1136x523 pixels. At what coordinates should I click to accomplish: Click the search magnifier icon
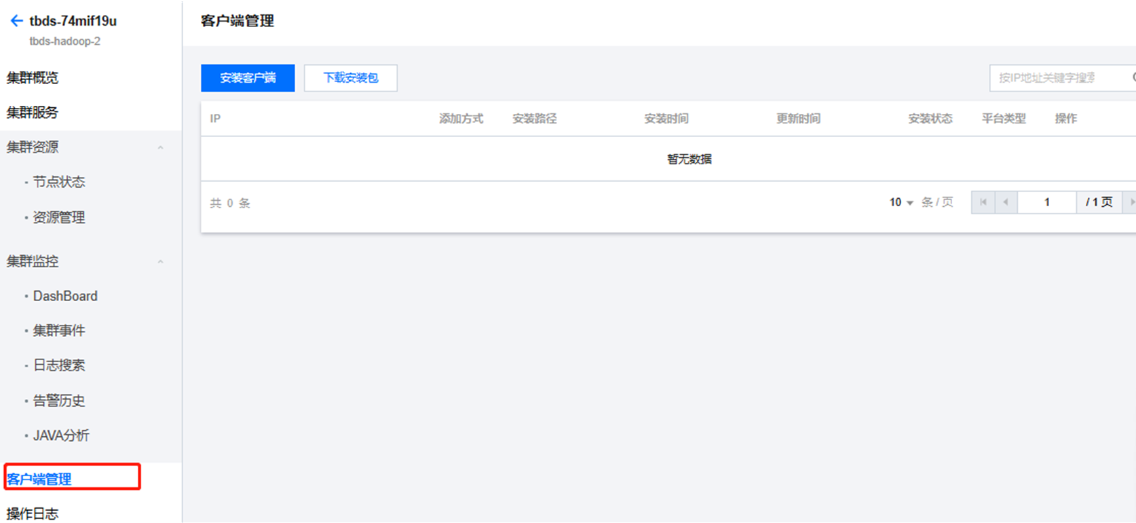[x=1133, y=78]
